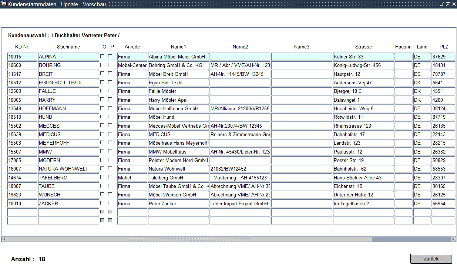
Task: Click Name2 field Leder Import-Export GmbH
Action: pyautogui.click(x=240, y=204)
